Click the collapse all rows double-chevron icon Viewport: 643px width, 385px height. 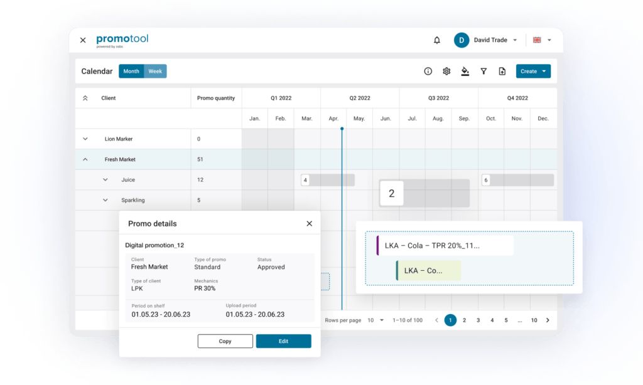85,98
